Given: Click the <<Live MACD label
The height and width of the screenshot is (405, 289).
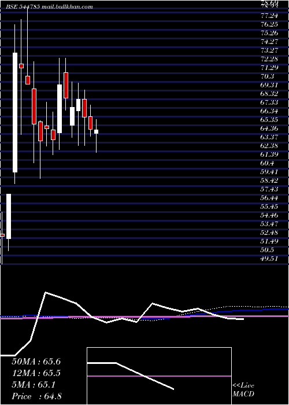Looking at the screenshot, I should coord(243,390).
